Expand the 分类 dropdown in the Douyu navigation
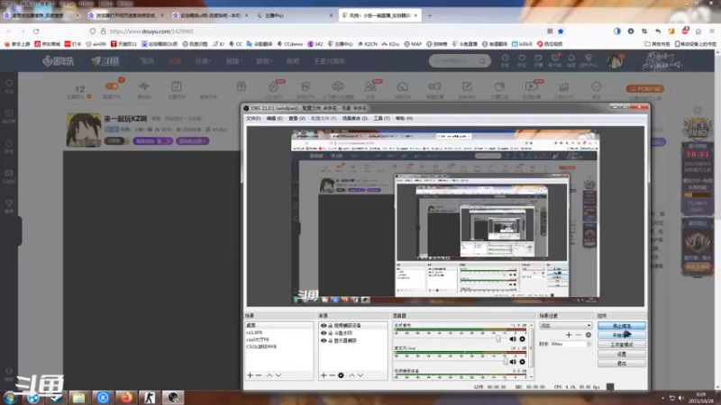 [x=202, y=60]
